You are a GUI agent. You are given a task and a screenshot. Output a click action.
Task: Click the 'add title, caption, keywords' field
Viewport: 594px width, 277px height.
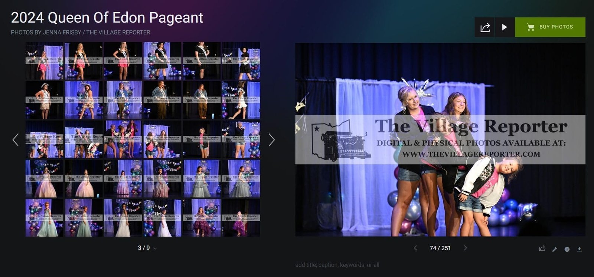[337, 265]
